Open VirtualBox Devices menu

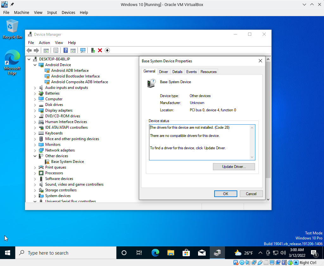(x=68, y=12)
